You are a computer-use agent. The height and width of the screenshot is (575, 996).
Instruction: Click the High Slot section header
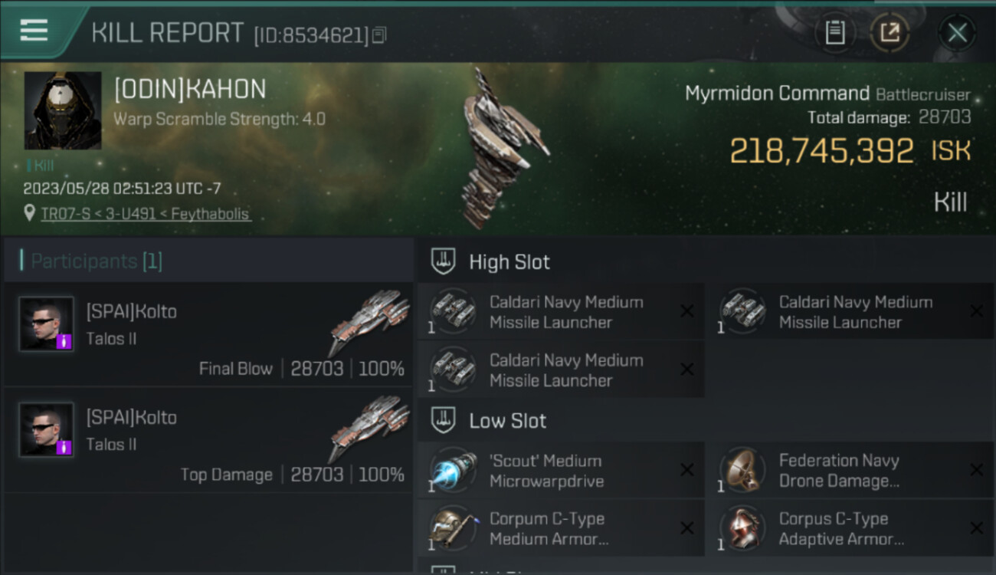point(509,261)
